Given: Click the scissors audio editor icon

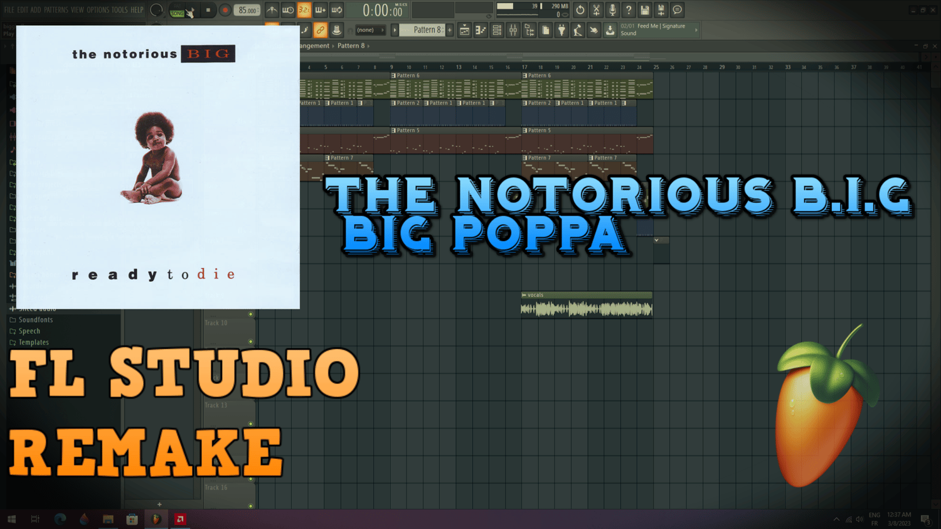Looking at the screenshot, I should (x=596, y=10).
